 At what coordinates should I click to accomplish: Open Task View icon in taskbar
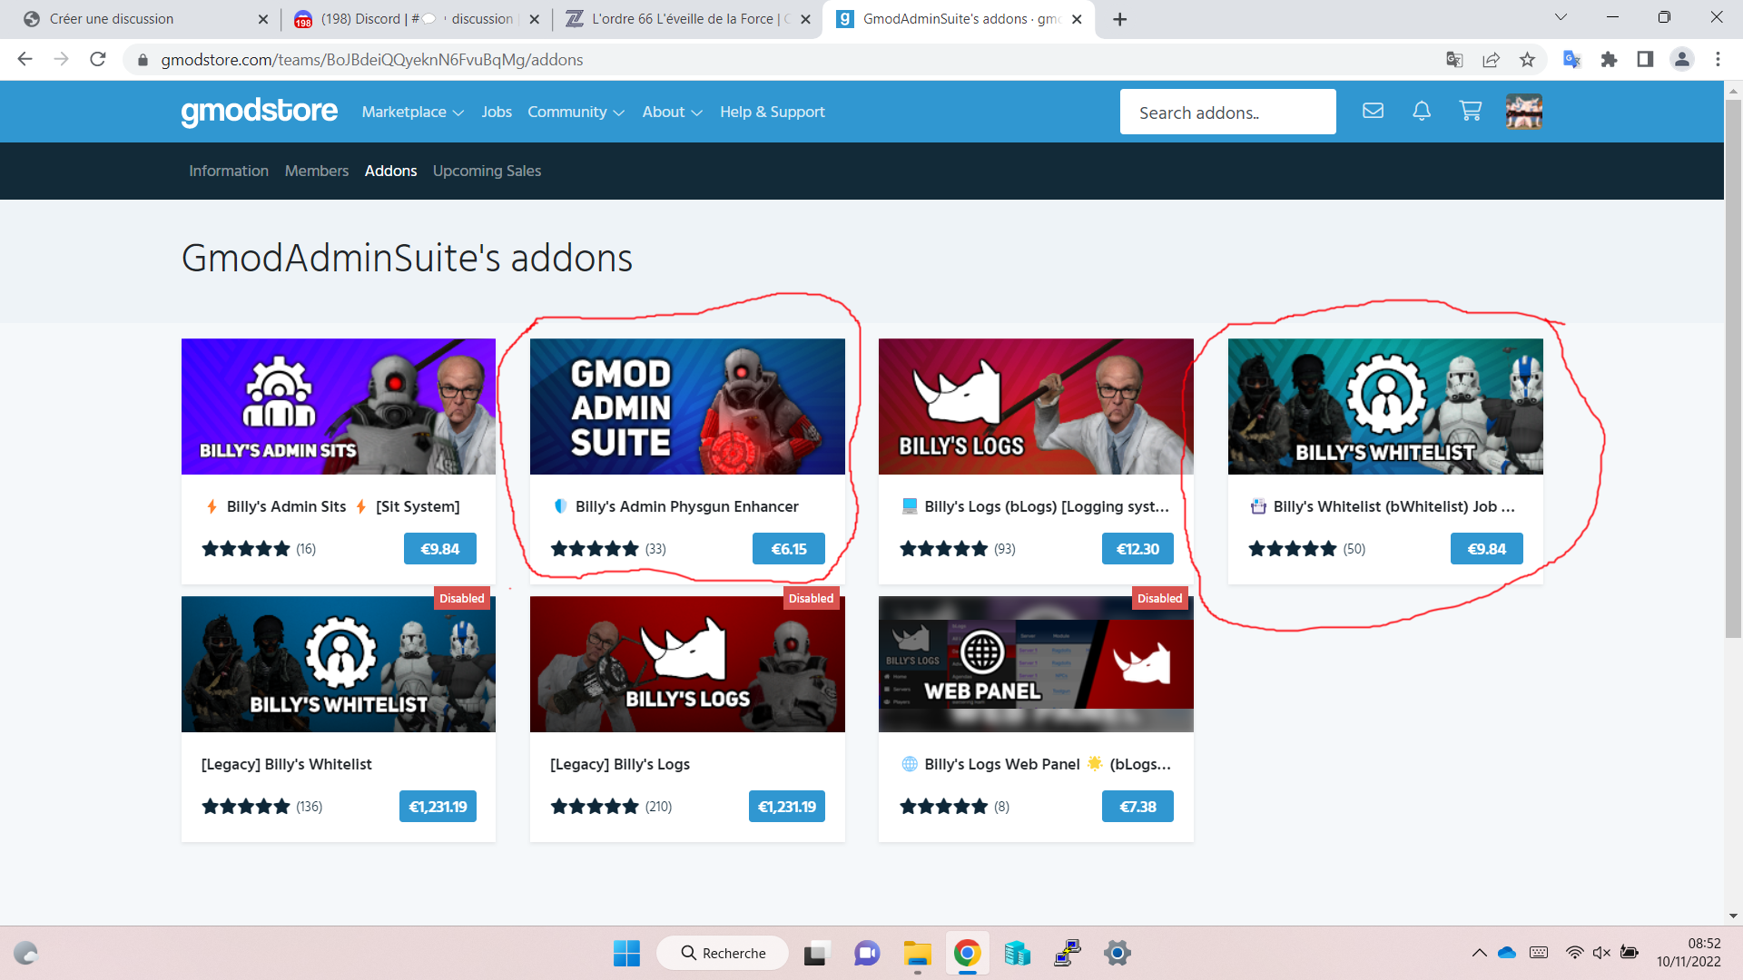(x=816, y=953)
